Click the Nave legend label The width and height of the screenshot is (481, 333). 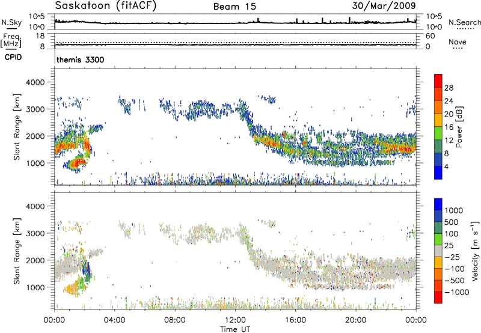pos(458,41)
